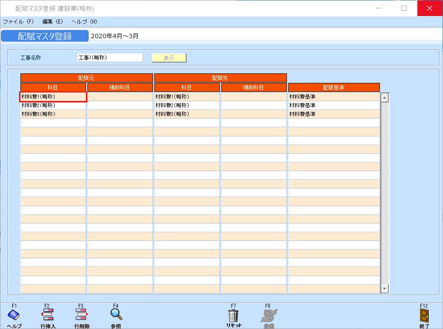Click the scrollbar down arrow
This screenshot has height=329, width=443.
384,288
